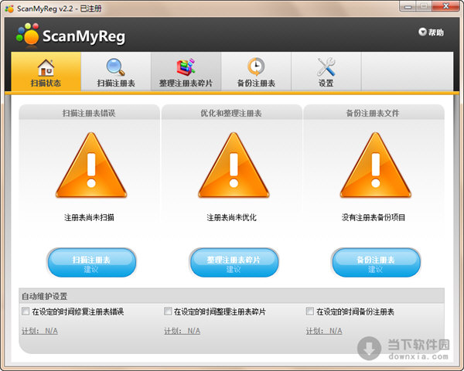Click the 备份注册表文件 panel header
This screenshot has height=371, width=464.
point(374,113)
